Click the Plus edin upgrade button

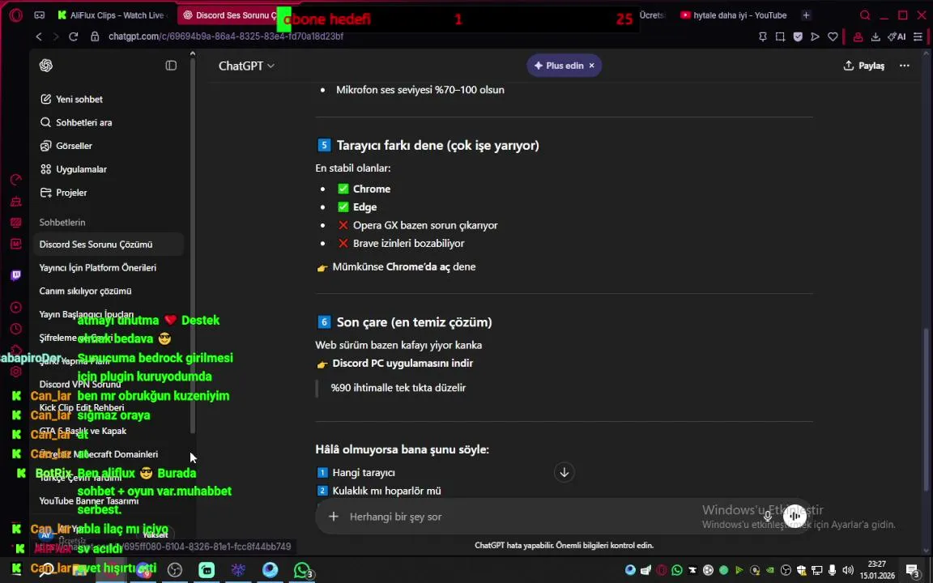click(x=559, y=66)
